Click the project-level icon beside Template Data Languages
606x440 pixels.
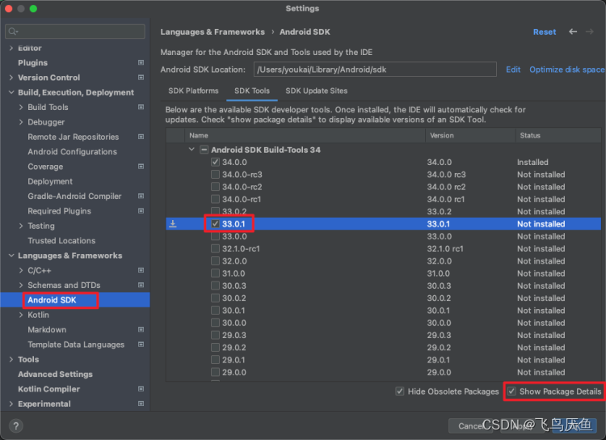click(x=141, y=345)
